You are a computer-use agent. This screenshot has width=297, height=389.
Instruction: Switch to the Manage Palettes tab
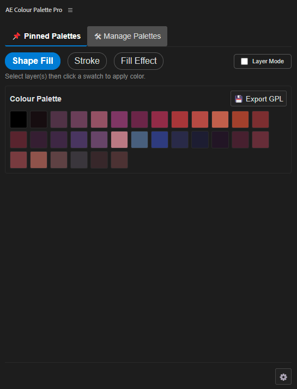coord(128,36)
